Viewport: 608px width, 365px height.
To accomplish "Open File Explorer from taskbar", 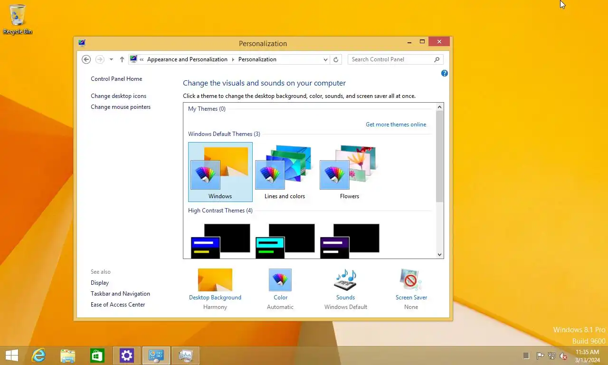I will [x=68, y=355].
